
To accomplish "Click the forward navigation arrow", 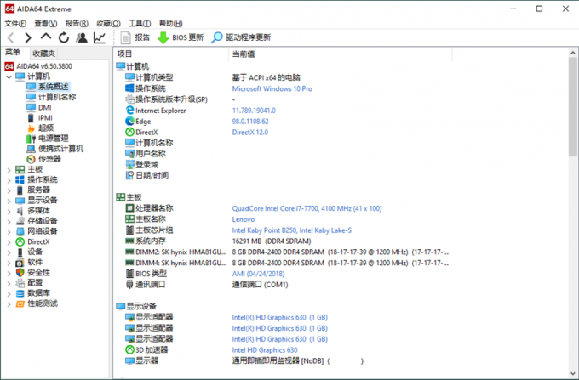I will 28,37.
